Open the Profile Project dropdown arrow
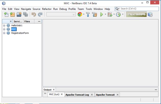161x104 pixels. [123, 14]
